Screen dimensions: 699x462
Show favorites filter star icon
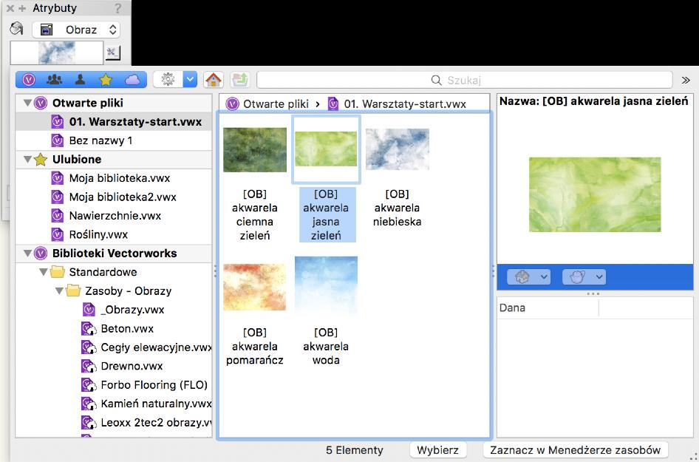(106, 80)
